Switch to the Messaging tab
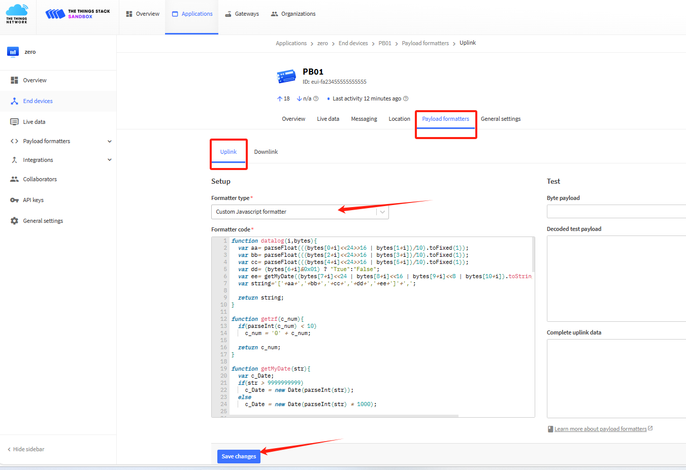686x470 pixels. pyautogui.click(x=364, y=119)
